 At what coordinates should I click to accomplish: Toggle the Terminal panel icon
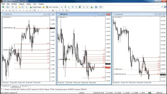click(x=23, y=7)
